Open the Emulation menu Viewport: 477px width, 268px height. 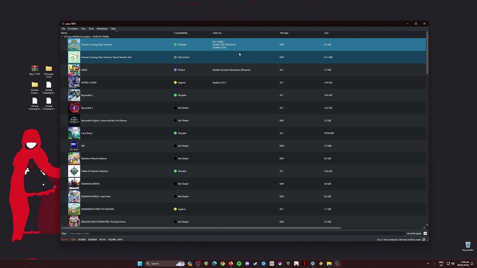click(73, 29)
